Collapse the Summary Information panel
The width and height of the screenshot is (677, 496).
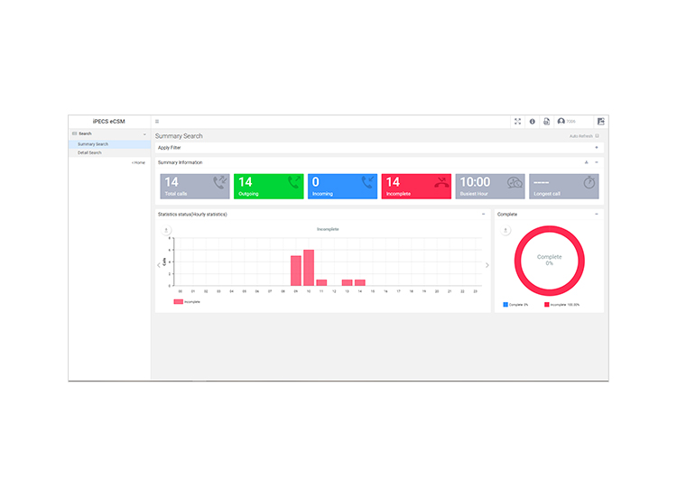[x=597, y=162]
